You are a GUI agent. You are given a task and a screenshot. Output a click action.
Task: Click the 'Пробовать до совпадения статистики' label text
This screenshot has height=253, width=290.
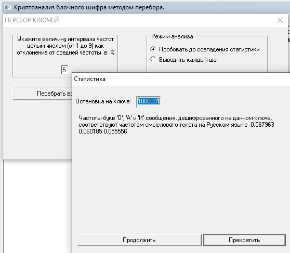coord(209,49)
